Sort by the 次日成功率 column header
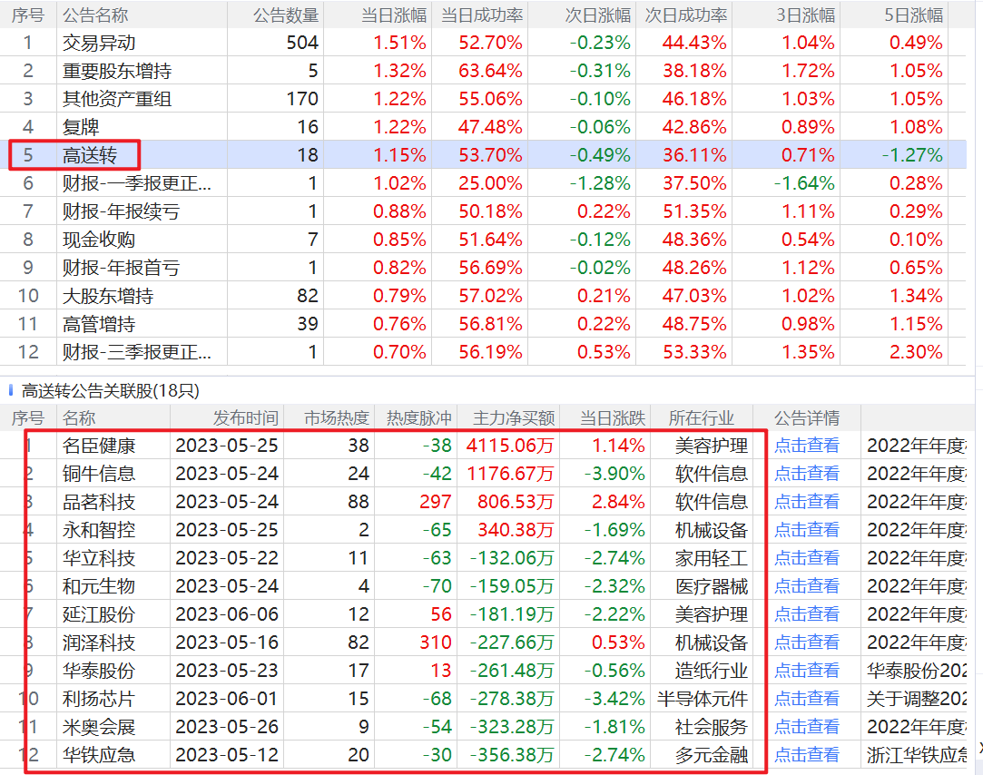The image size is (983, 775). click(x=686, y=15)
